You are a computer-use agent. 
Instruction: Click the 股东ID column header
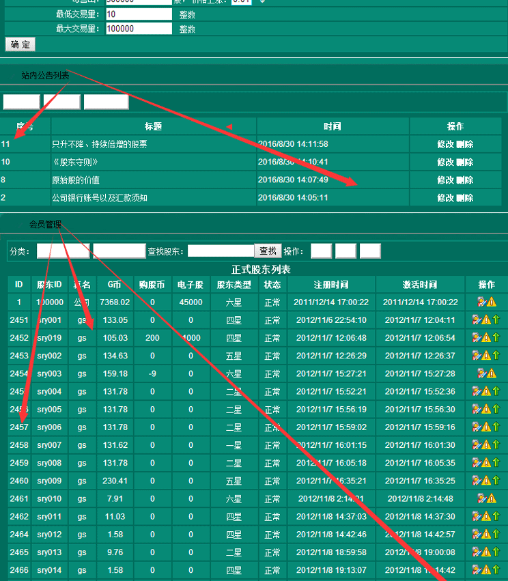(x=49, y=285)
